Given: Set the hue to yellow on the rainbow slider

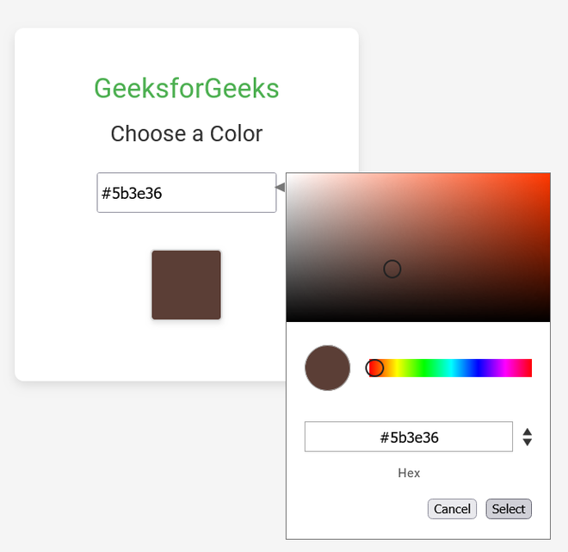Looking at the screenshot, I should [397, 369].
